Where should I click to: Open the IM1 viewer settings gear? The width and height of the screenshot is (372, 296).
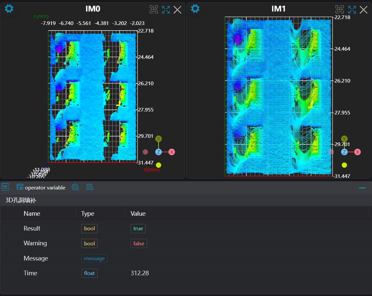tap(195, 9)
